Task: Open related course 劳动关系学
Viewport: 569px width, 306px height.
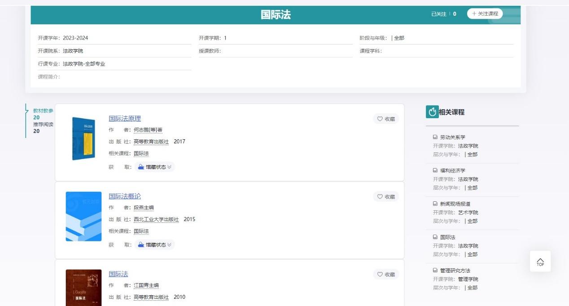Action: [x=453, y=137]
